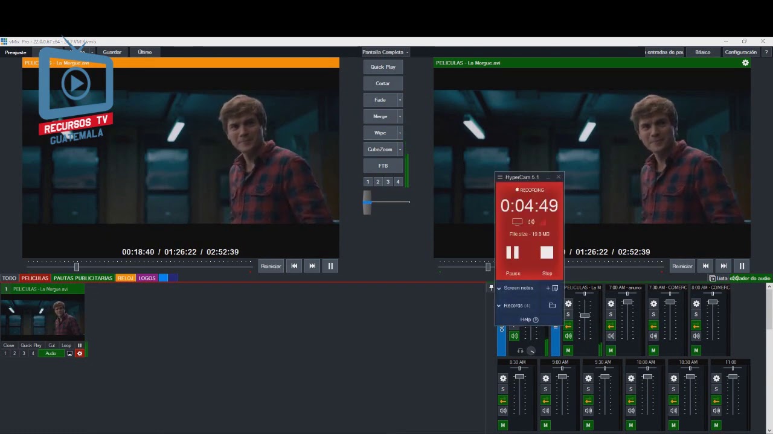Adjust PELICULAS channel volume fader
The width and height of the screenshot is (773, 434).
point(585,316)
